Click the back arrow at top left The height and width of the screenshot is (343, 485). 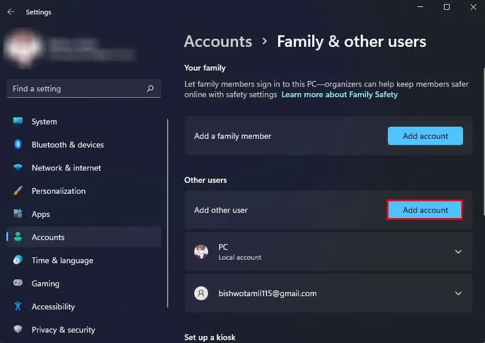pos(10,11)
